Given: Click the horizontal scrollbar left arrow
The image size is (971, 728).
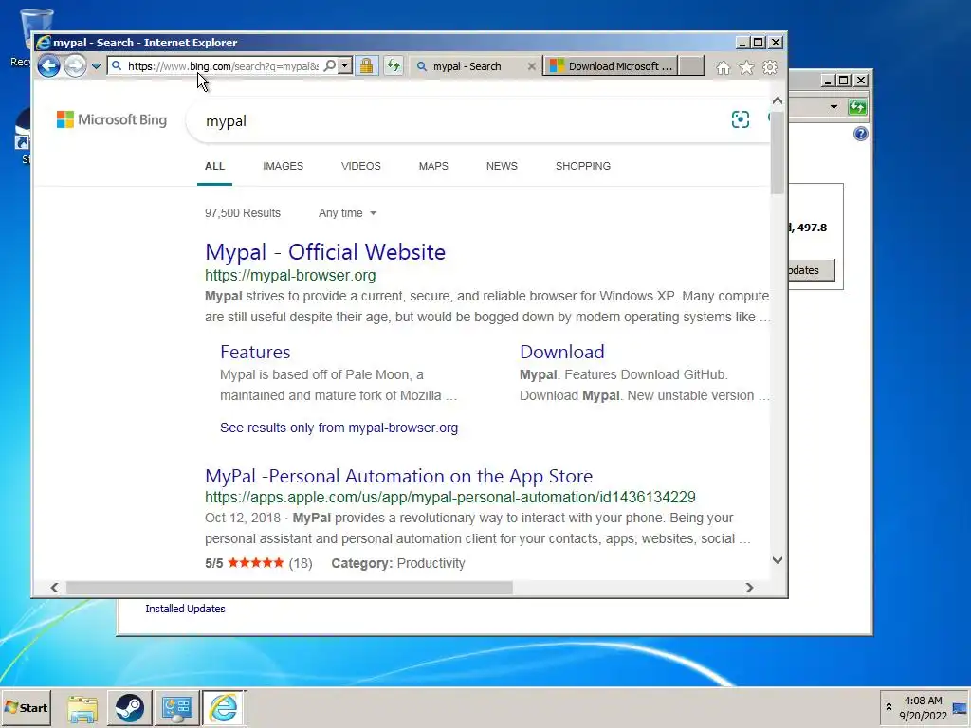Looking at the screenshot, I should 54,588.
